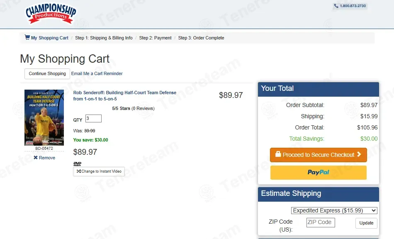Open the Building Half-Court Team Defense product link
The width and height of the screenshot is (394, 239).
pyautogui.click(x=125, y=96)
